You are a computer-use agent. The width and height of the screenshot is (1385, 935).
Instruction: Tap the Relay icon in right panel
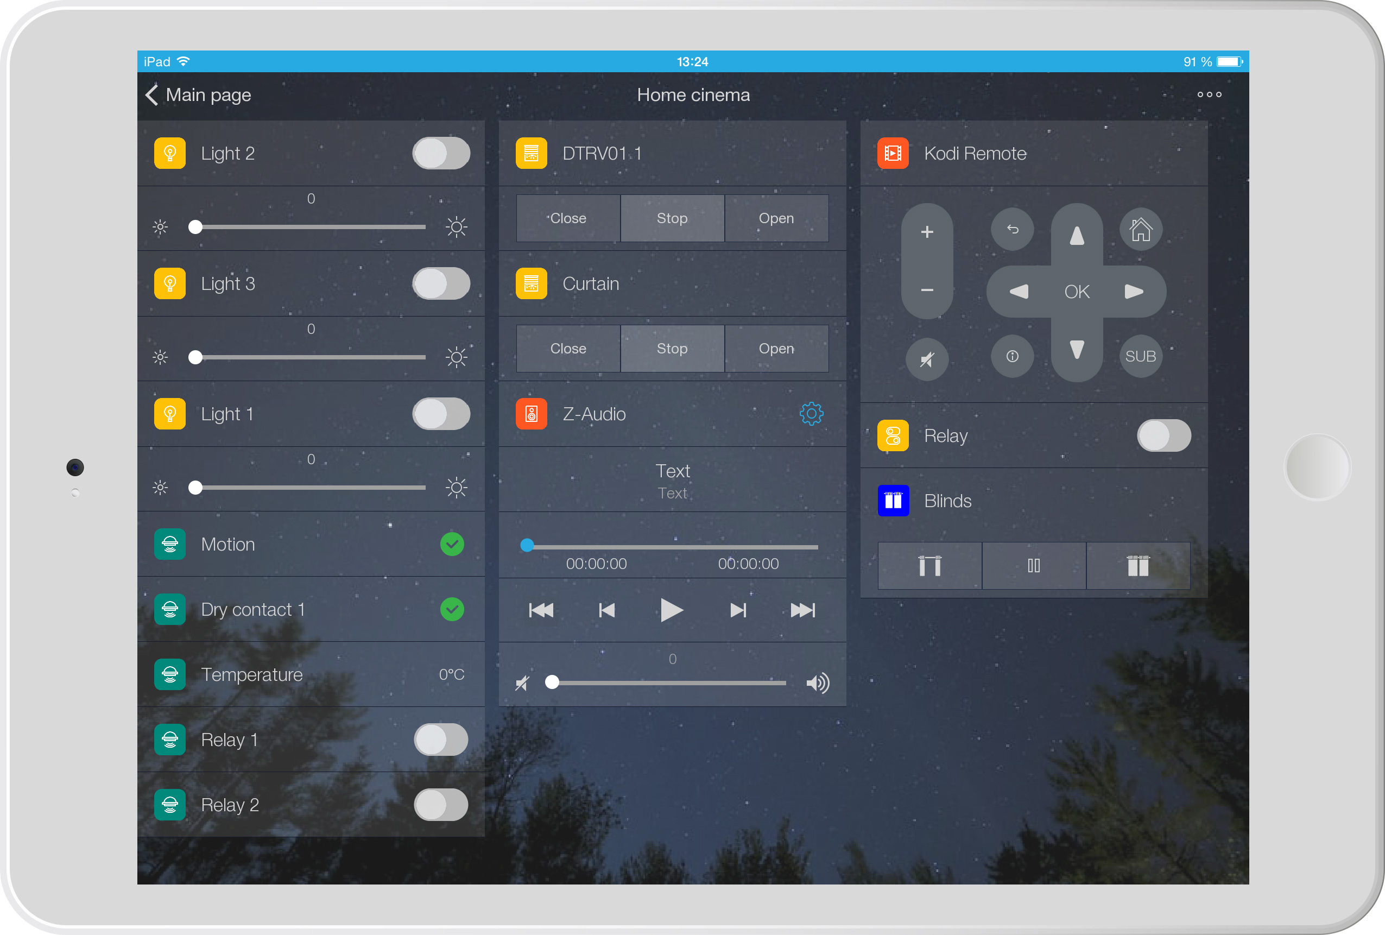click(x=893, y=435)
